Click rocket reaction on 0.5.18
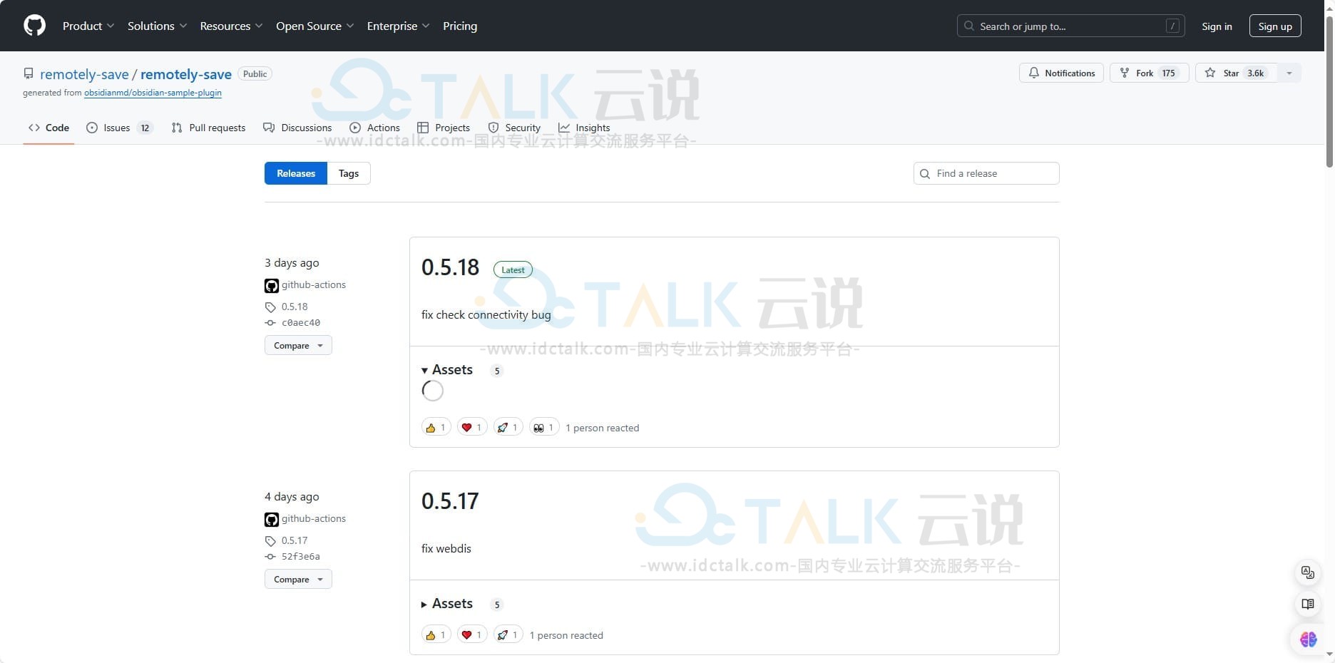 508,427
